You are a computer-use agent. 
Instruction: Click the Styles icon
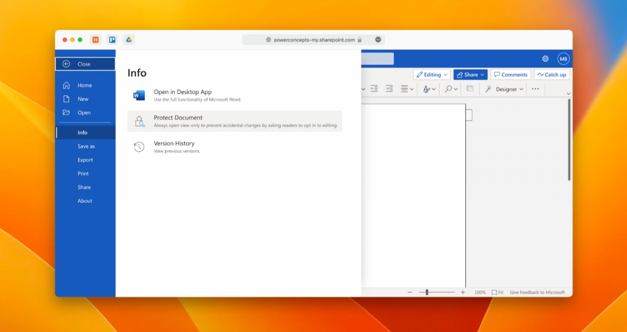pos(427,89)
